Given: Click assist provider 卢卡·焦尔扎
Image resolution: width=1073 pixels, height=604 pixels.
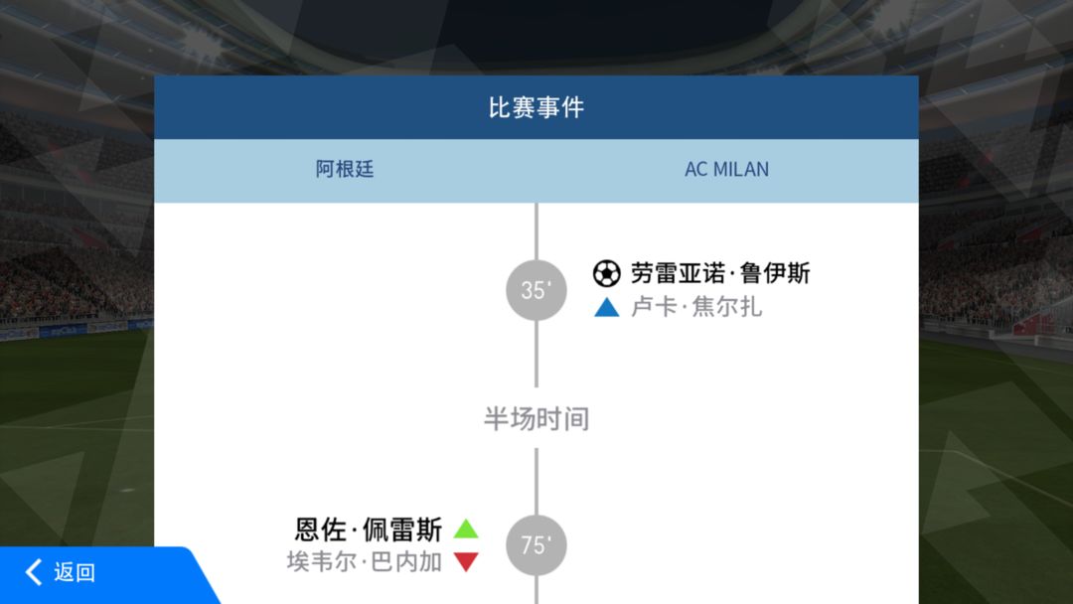Looking at the screenshot, I should pyautogui.click(x=695, y=307).
